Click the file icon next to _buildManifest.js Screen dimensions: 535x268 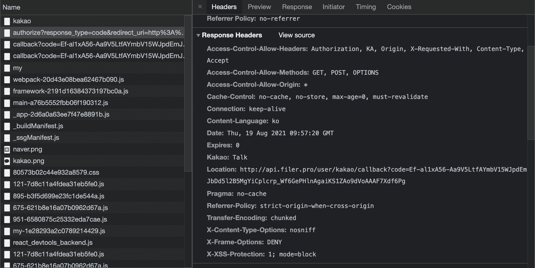[7, 126]
